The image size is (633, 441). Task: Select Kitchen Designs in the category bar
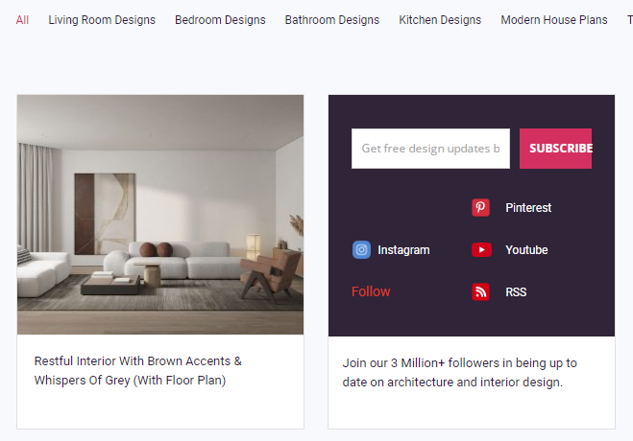(440, 20)
